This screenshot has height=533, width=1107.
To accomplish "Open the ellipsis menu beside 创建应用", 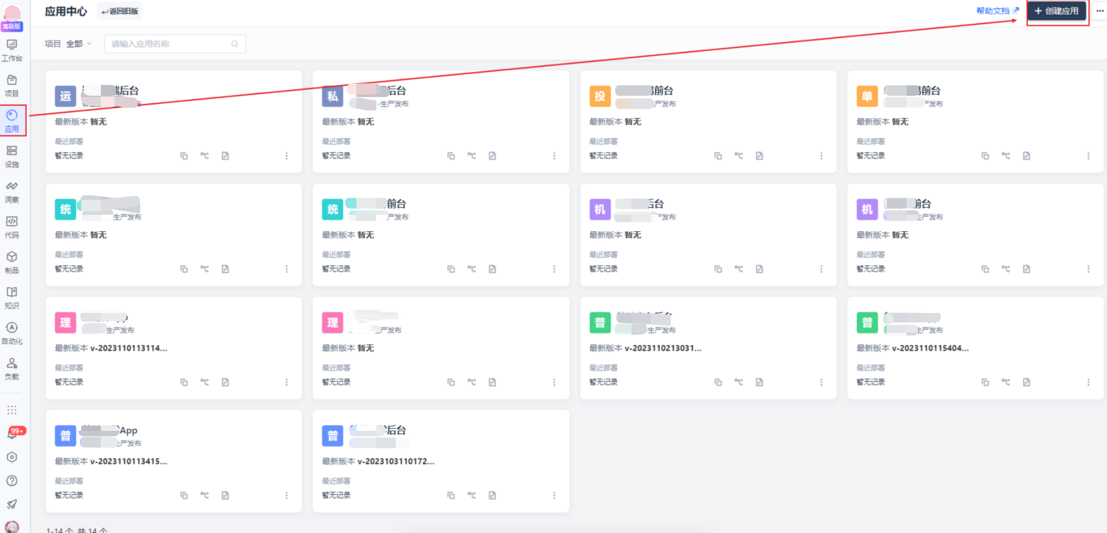I will (1100, 11).
